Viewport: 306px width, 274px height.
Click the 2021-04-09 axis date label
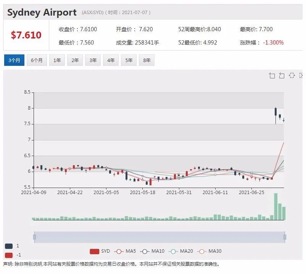pyautogui.click(x=34, y=193)
